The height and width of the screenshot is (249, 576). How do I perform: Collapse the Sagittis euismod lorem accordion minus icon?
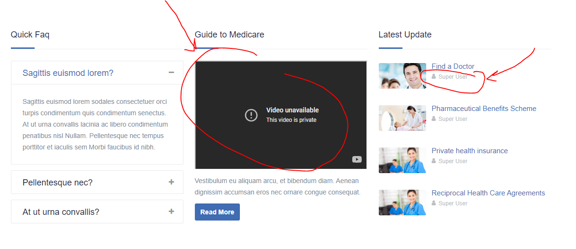tap(171, 73)
